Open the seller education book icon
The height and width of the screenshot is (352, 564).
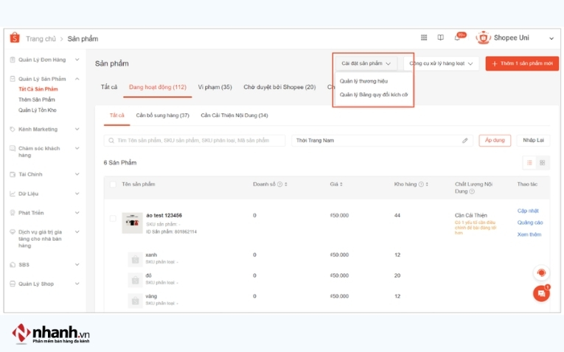[441, 38]
